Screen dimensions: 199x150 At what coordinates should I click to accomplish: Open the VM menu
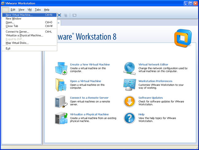point(29,10)
